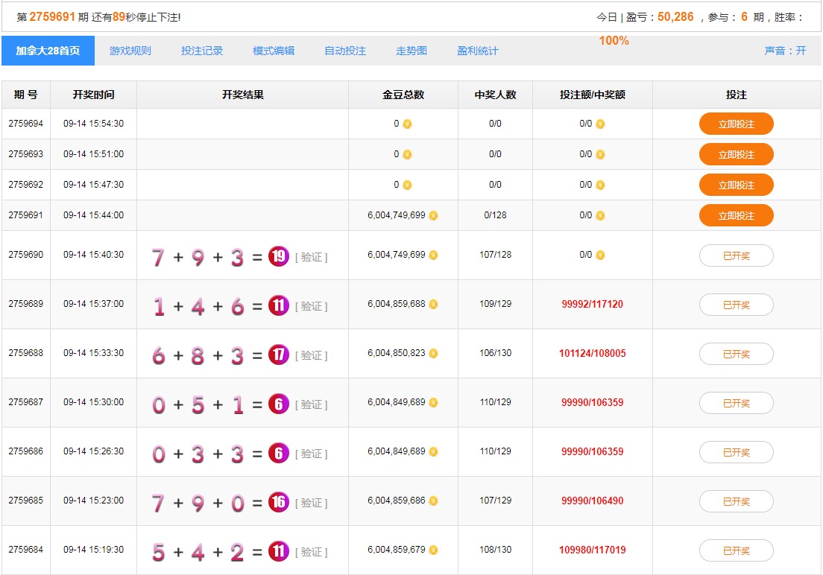Viewport: 823px width, 575px height.
Task: Click the coin icon in row 2759694 bet column
Action: pyautogui.click(x=600, y=124)
